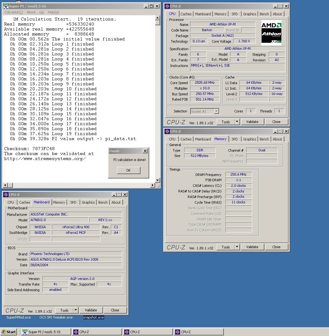Screen dimensions: 329x336
Task: Confirm OK in the Finish dialog
Action: 128,170
